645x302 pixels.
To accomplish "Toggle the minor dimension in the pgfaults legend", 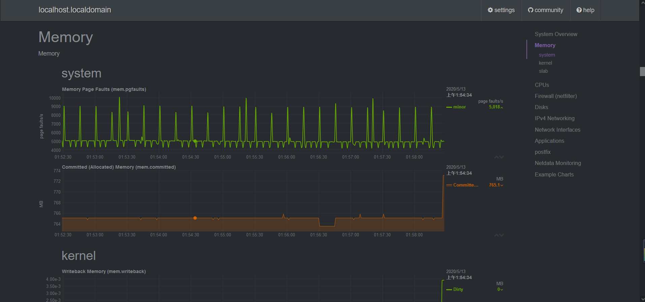I will coord(459,107).
